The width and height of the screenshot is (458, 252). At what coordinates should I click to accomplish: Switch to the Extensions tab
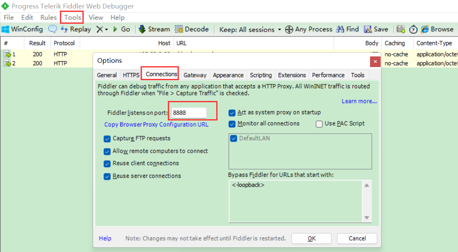pyautogui.click(x=292, y=75)
